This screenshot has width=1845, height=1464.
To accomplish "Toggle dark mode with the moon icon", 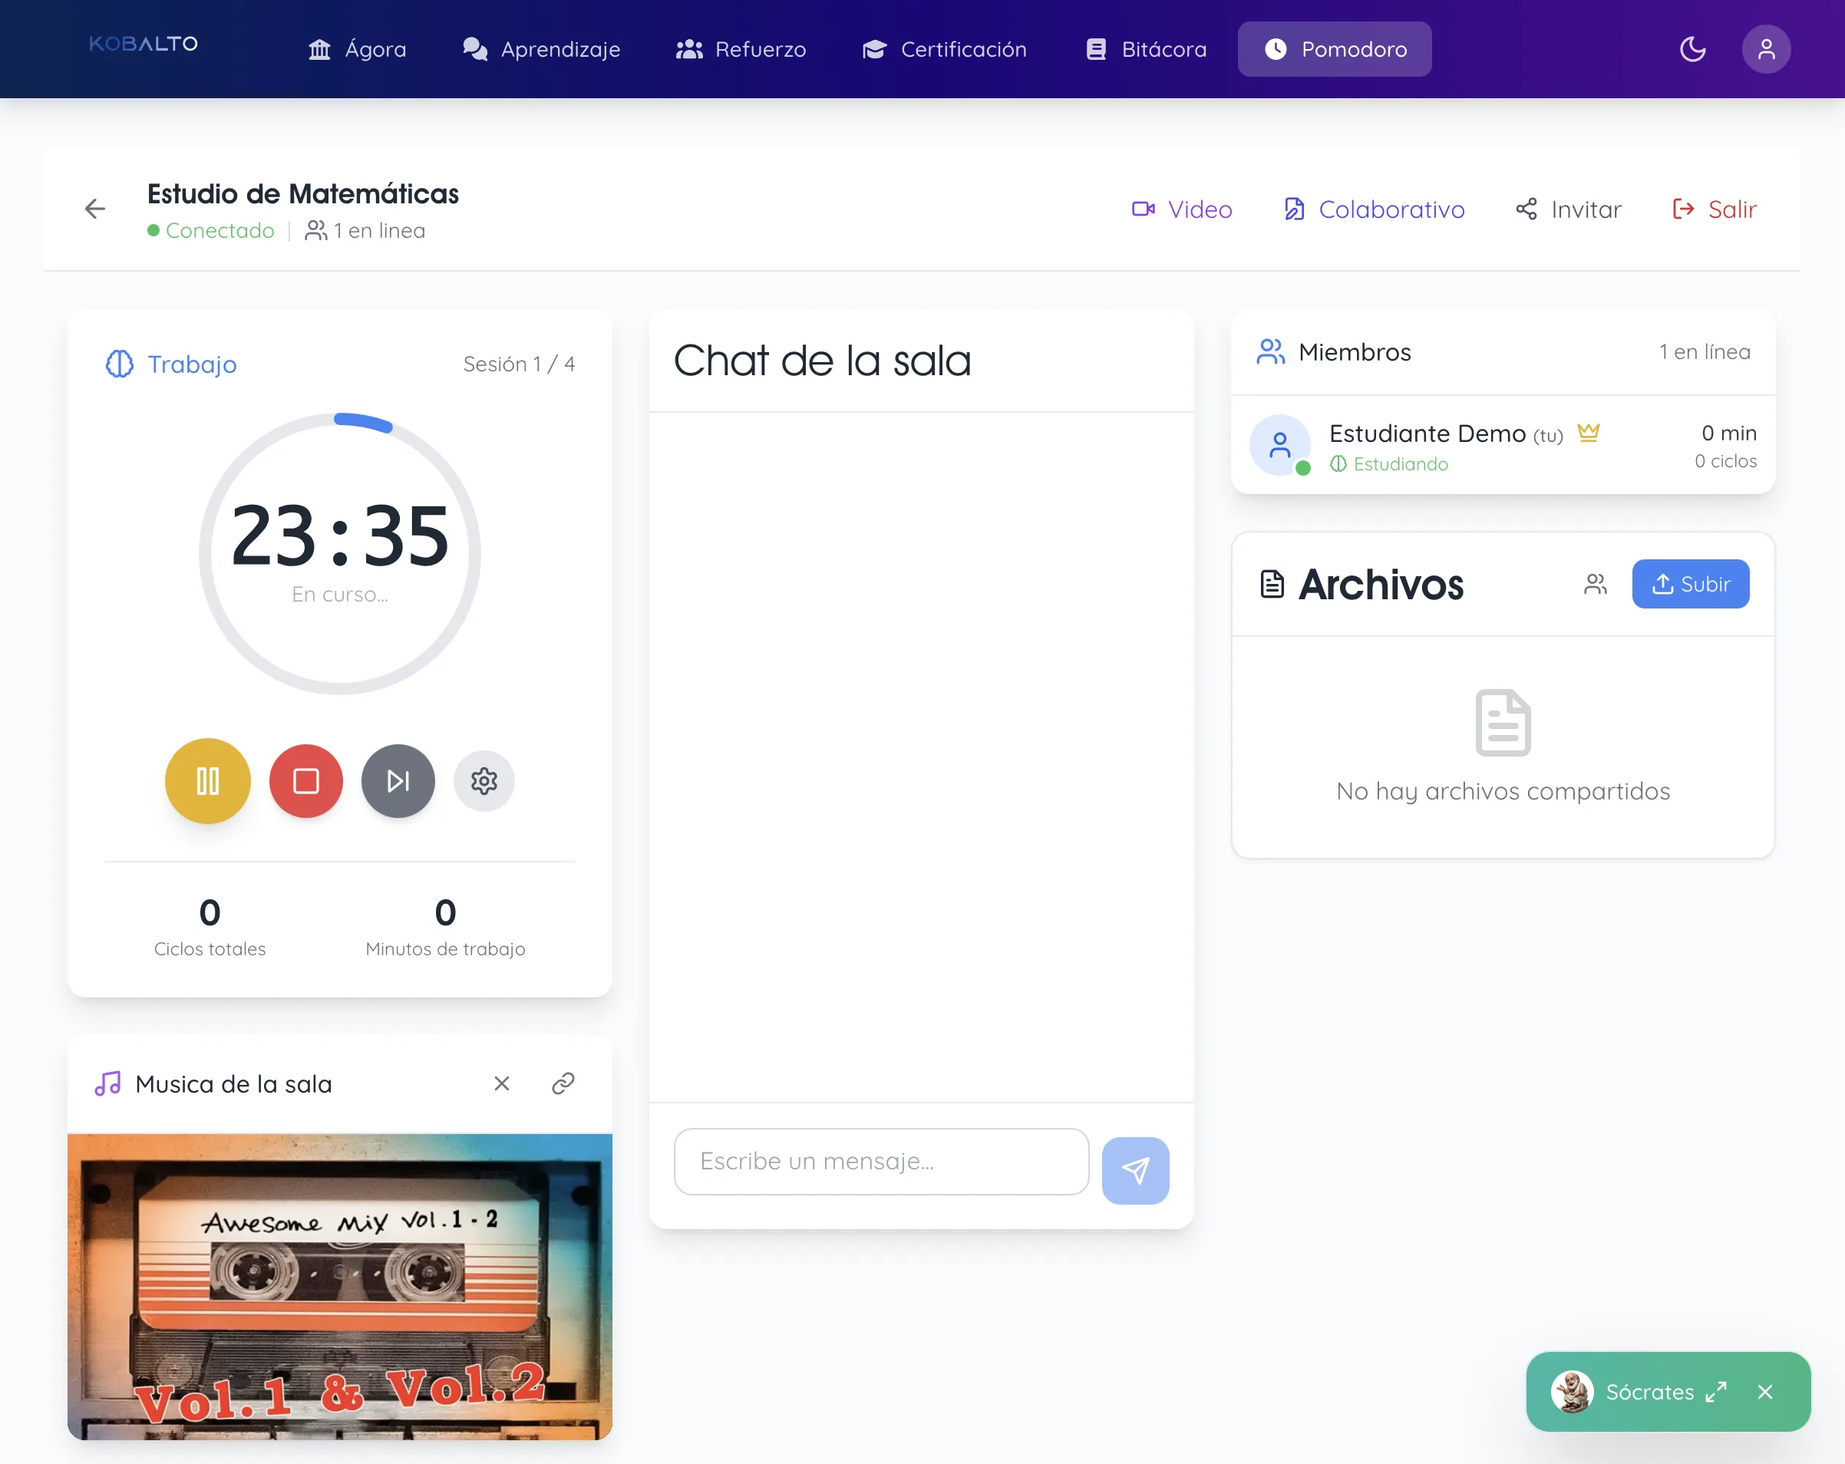I will [1693, 49].
